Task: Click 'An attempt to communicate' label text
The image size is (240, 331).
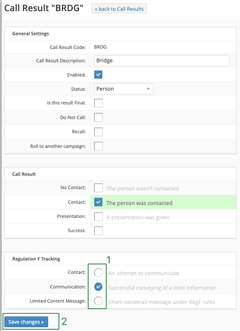Action: 144,273
